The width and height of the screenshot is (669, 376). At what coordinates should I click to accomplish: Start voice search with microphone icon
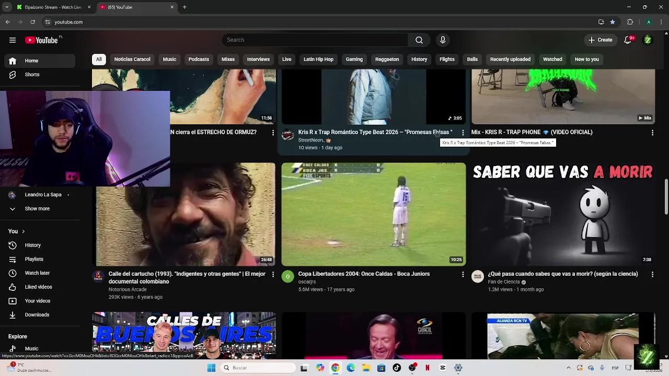[x=443, y=40]
